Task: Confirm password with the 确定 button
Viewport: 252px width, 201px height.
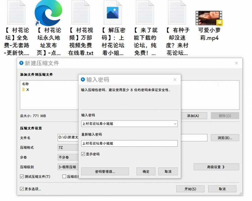Action: (x=146, y=172)
